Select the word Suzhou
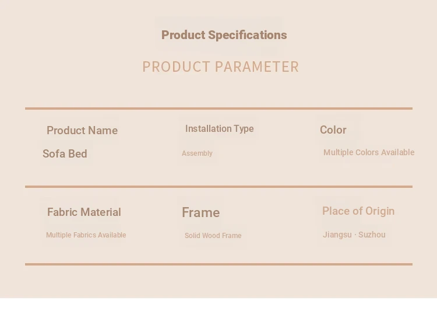The width and height of the screenshot is (437, 325). [x=372, y=235]
